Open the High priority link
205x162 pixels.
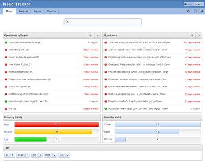(x=7, y=125)
